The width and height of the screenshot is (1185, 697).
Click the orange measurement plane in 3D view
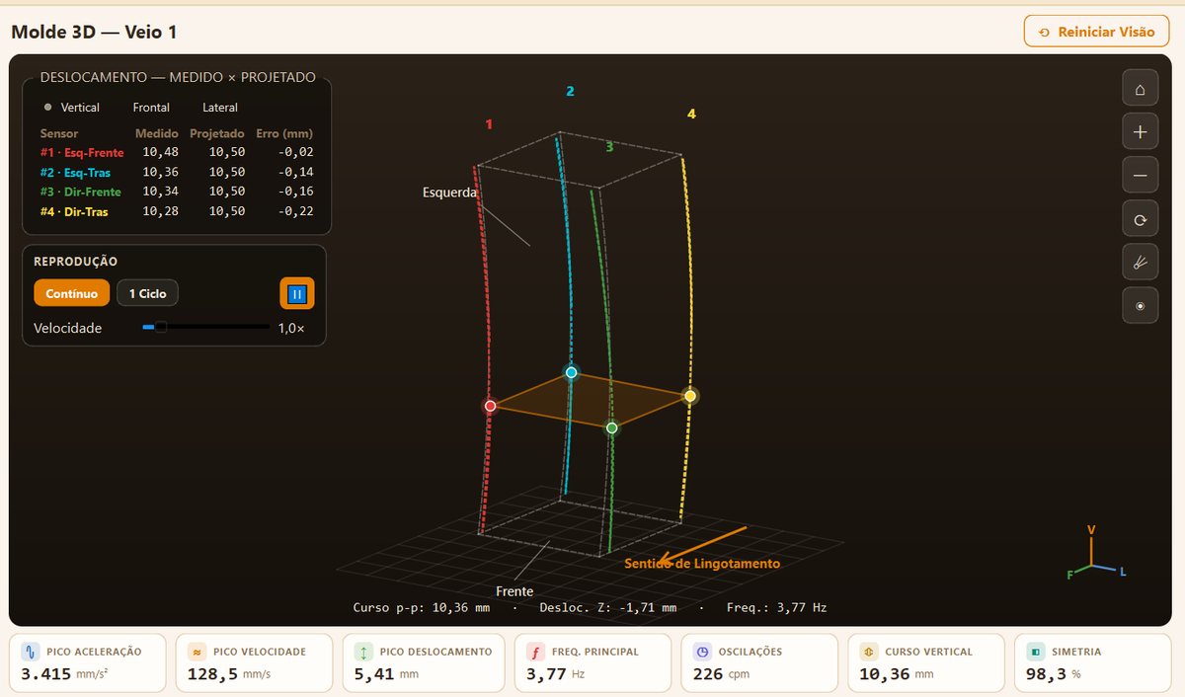pos(591,401)
